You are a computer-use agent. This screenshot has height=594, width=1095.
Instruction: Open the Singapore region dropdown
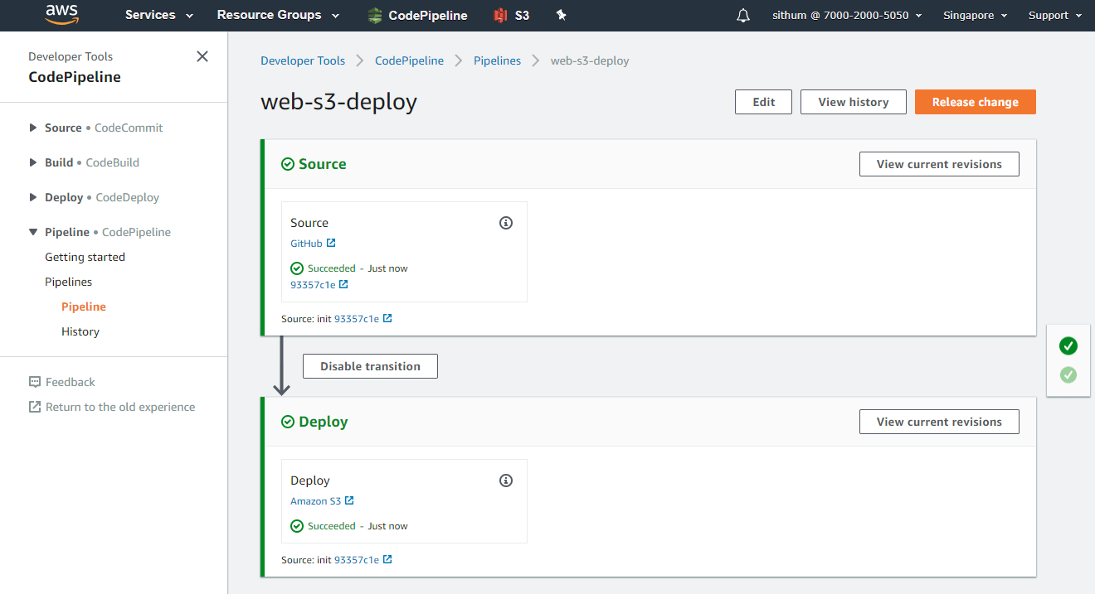975,15
